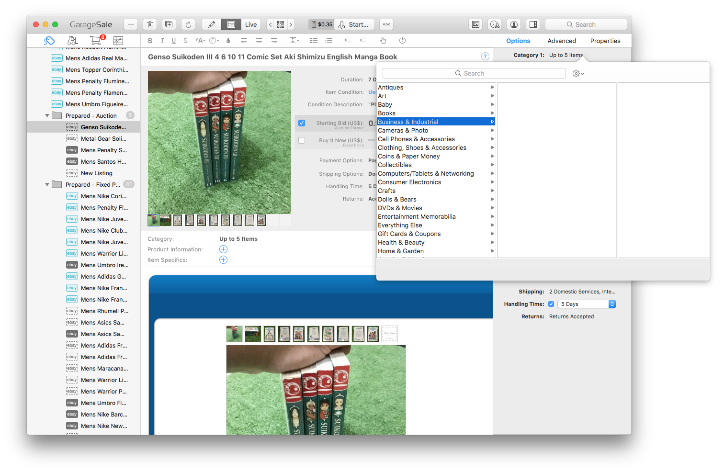Screen dimensions: 724x473
Task: Open the image library toolbar icon
Action: click(475, 24)
